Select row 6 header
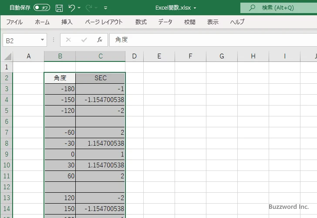This screenshot has height=218, width=317. 7,122
